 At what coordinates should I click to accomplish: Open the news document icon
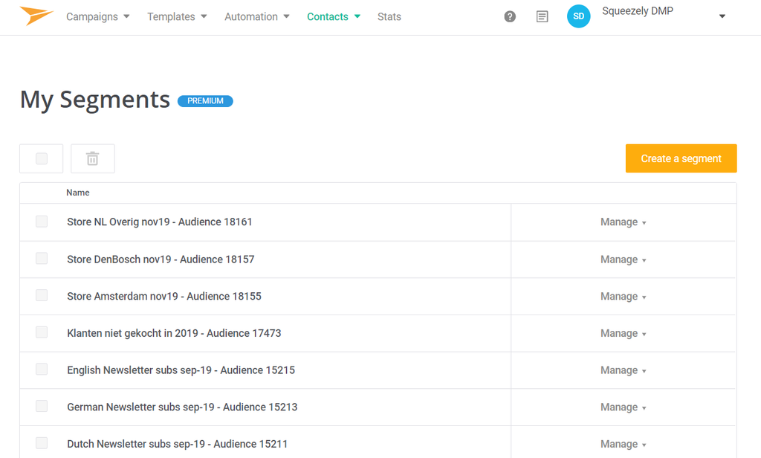[542, 16]
